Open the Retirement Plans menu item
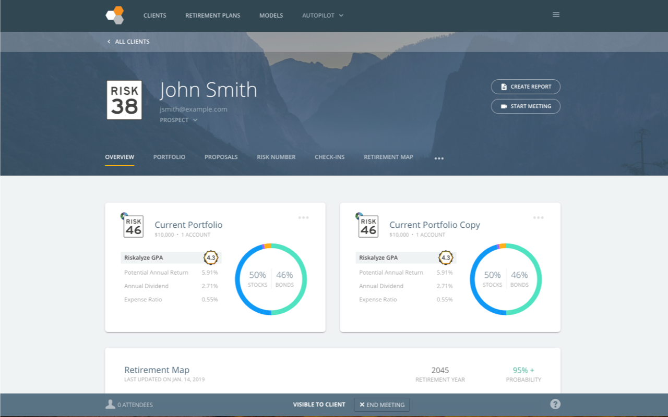The image size is (668, 417). click(x=212, y=15)
